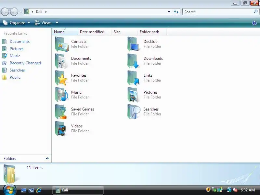Open the Desktop folder icon
Image resolution: width=260 pixels, height=195 pixels.
(134, 44)
